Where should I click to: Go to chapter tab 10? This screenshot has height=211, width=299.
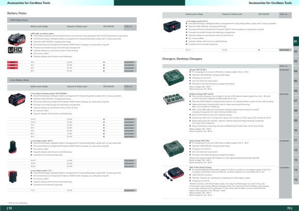click(x=296, y=130)
